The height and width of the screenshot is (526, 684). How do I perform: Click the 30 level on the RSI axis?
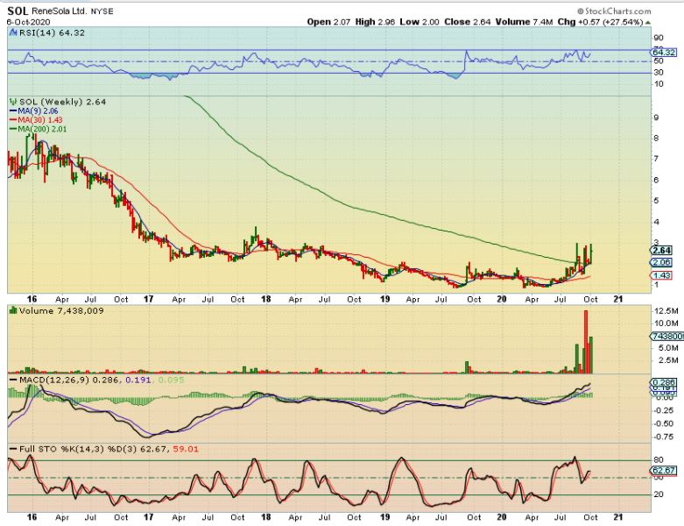tap(659, 73)
